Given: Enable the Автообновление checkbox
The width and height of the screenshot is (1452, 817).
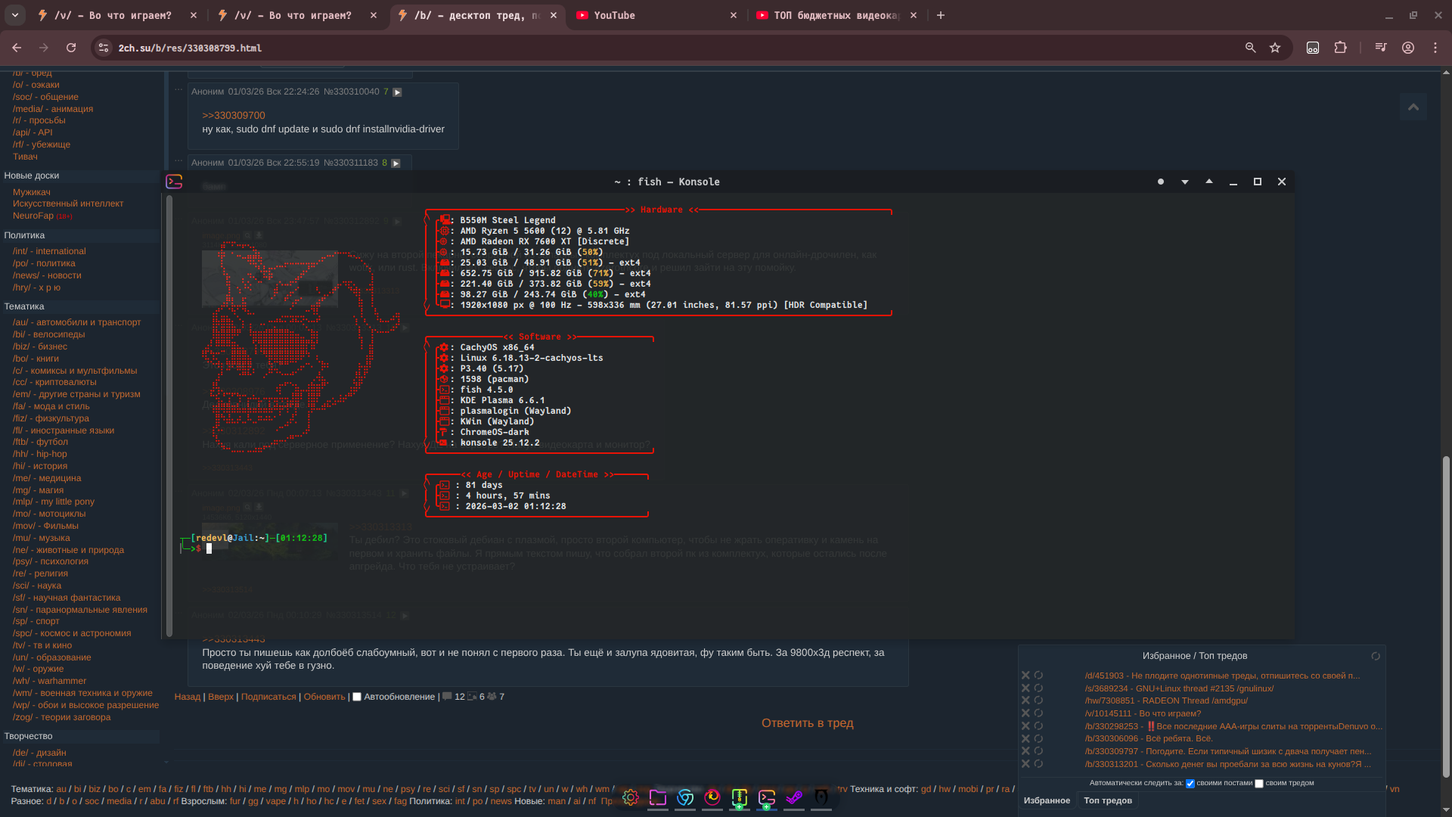Looking at the screenshot, I should pyautogui.click(x=357, y=697).
